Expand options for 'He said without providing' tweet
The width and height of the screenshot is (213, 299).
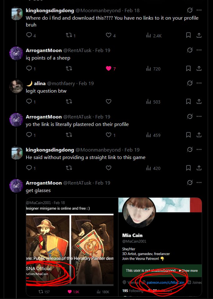(199, 149)
